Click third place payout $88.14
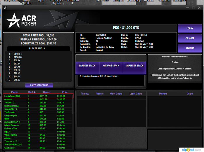The image size is (204, 152). (17, 60)
